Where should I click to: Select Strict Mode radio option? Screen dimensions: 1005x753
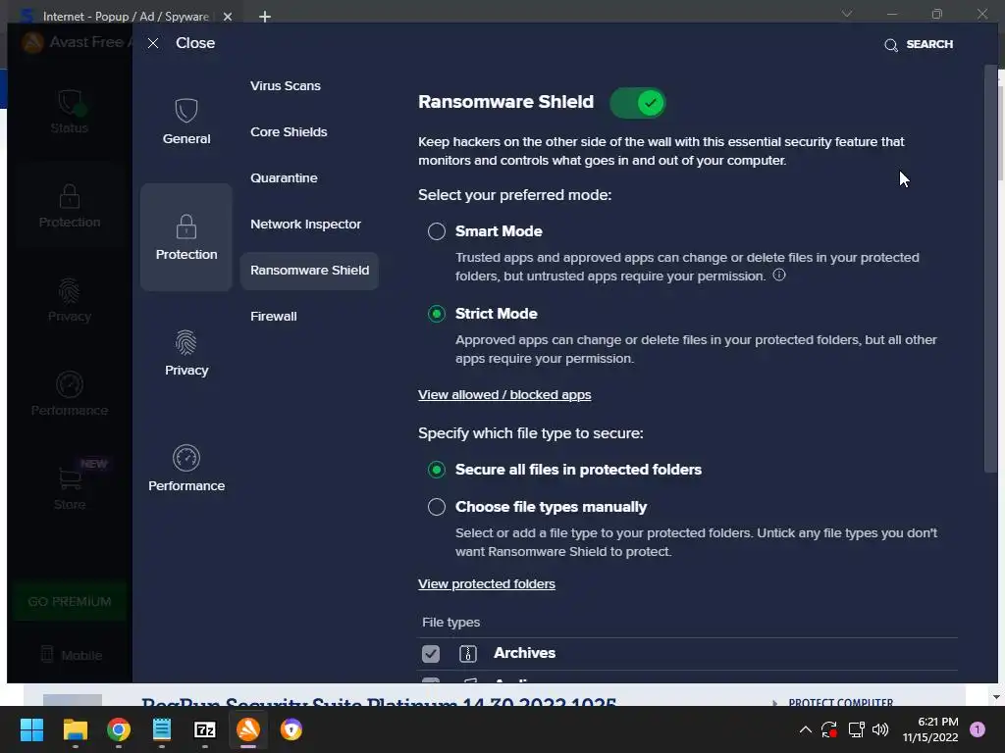click(x=437, y=314)
